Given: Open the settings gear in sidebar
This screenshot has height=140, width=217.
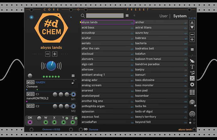Looking at the screenshot, I should pos(192,84).
